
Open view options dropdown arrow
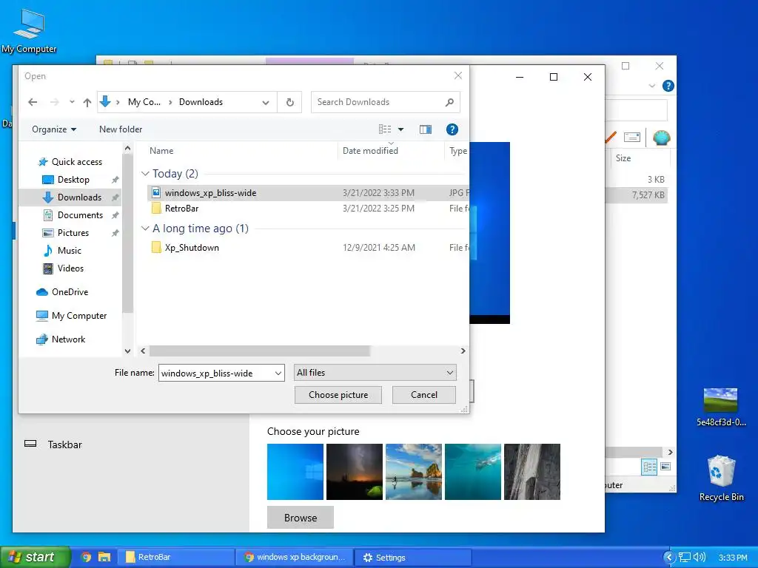click(400, 129)
